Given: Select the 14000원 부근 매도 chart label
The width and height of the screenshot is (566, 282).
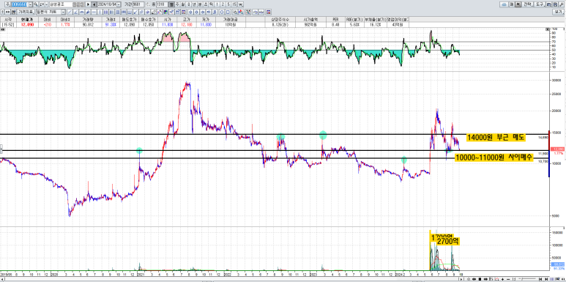Looking at the screenshot, I should tap(496, 137).
